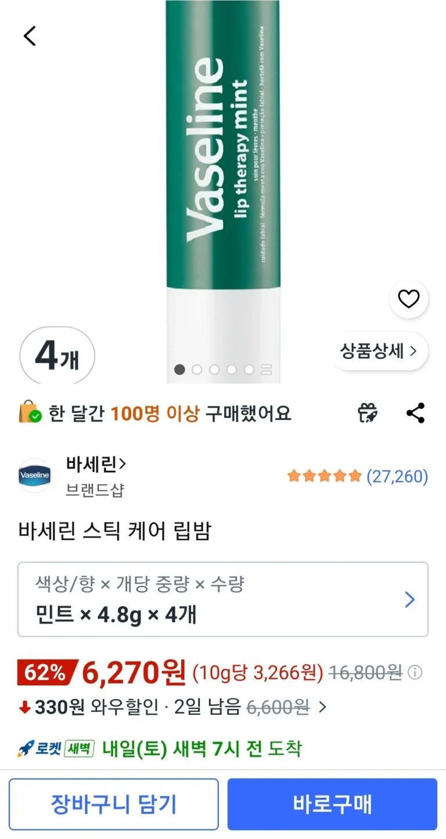This screenshot has height=839, width=446.
Task: Click 바로구매 buy now button
Action: point(332,805)
